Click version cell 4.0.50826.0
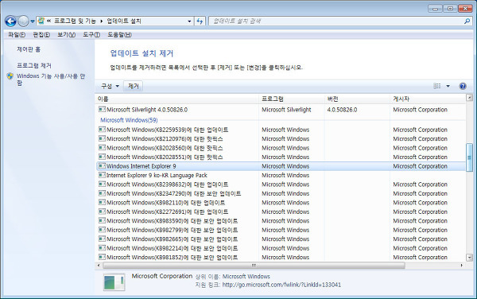 tap(342, 110)
